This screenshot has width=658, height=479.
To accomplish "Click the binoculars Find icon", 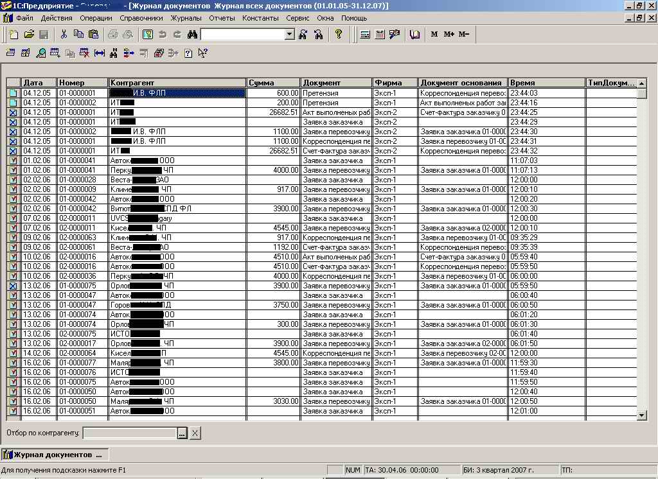I will pos(192,35).
